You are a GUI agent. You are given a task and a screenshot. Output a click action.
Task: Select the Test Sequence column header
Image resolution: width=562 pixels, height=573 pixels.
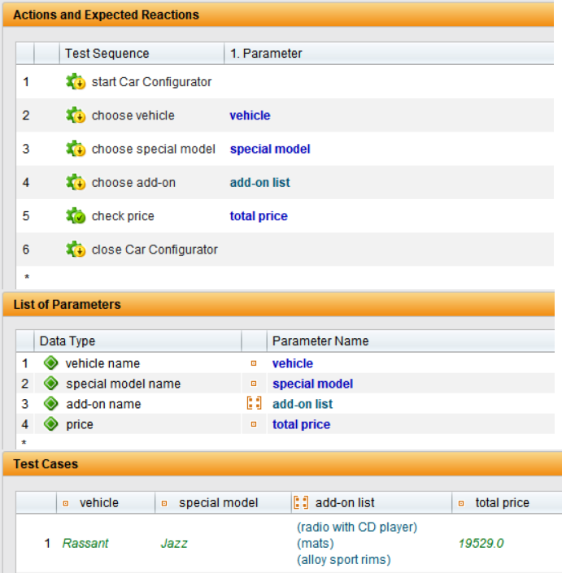[x=107, y=54]
